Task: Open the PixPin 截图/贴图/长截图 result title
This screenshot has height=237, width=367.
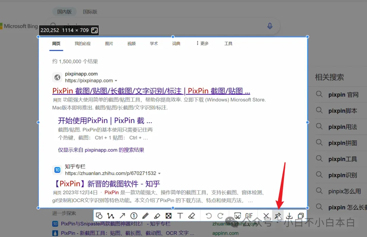Action: click(151, 91)
